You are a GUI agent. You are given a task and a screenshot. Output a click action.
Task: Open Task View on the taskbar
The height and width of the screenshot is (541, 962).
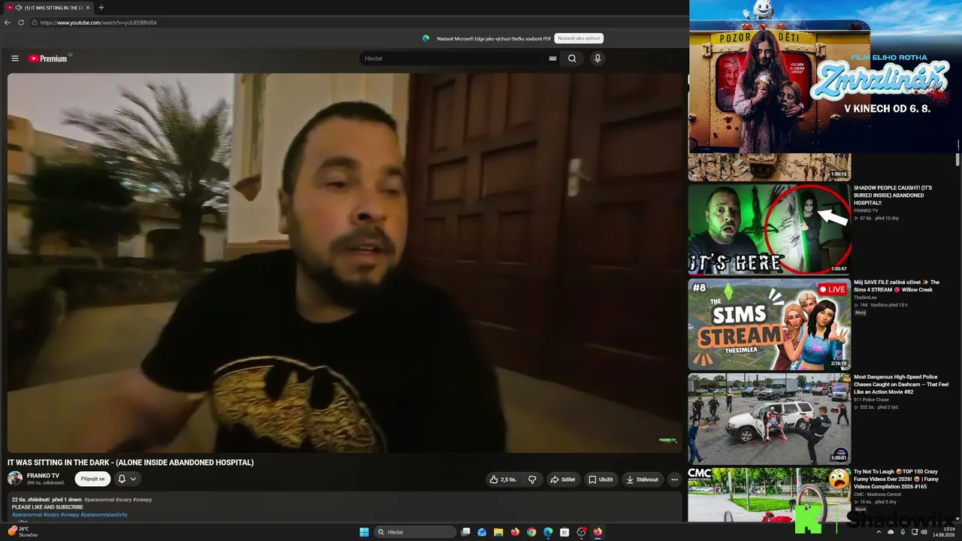coord(466,532)
